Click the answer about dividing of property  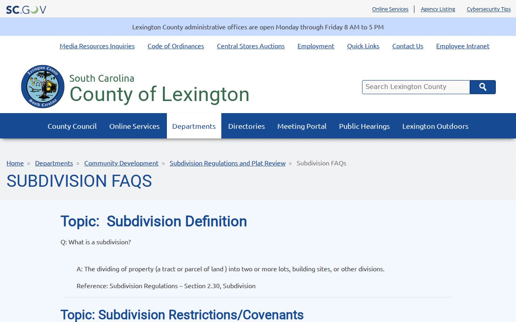[x=231, y=269]
